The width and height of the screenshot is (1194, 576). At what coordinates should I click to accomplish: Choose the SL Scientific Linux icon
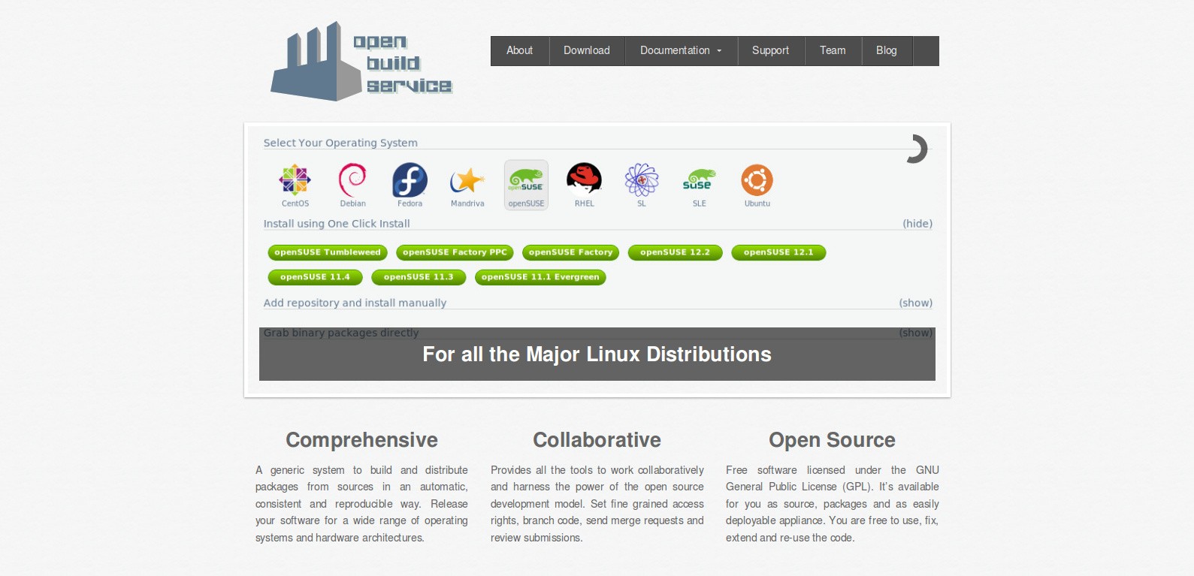point(642,181)
